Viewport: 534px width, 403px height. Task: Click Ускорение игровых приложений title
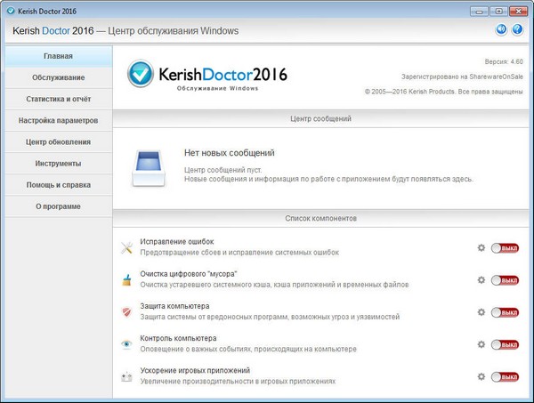[195, 370]
